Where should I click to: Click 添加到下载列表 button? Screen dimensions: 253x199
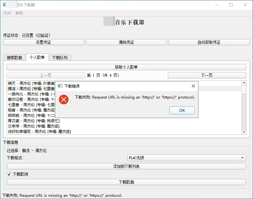coord(126,166)
